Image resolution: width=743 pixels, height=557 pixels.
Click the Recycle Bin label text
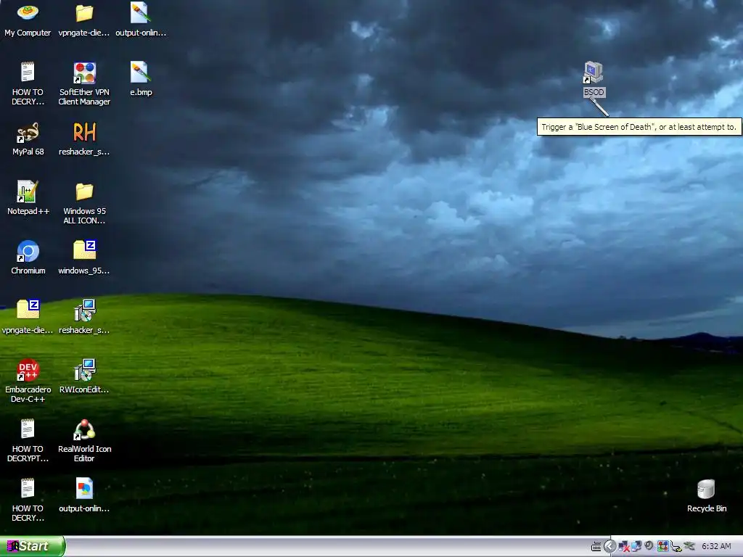707,508
